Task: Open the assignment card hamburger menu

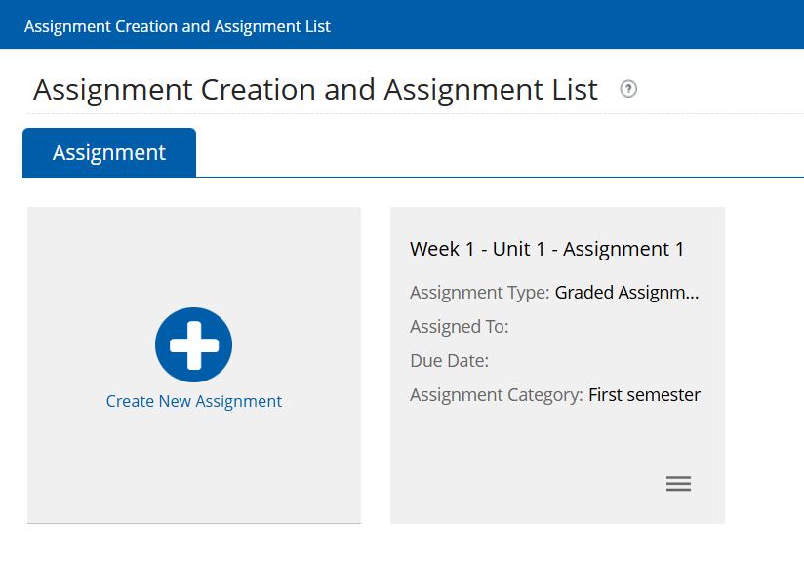Action: coord(678,484)
